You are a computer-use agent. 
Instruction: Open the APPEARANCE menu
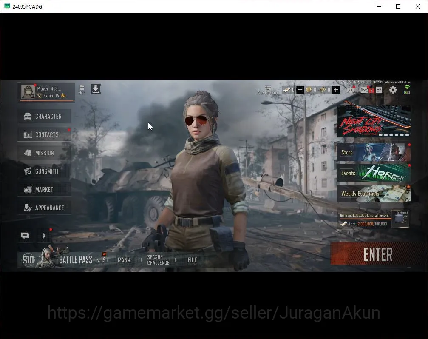45,208
